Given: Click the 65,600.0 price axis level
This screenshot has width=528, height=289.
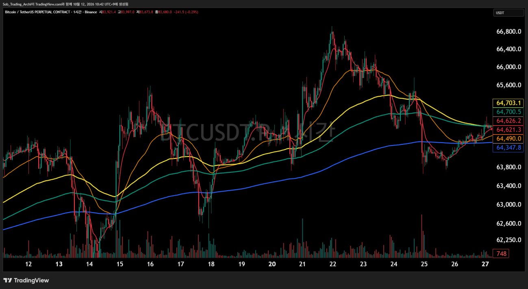Looking at the screenshot, I should click(x=509, y=85).
